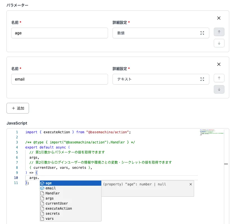Click the name field containing email
This screenshot has height=224, width=236.
60,79
